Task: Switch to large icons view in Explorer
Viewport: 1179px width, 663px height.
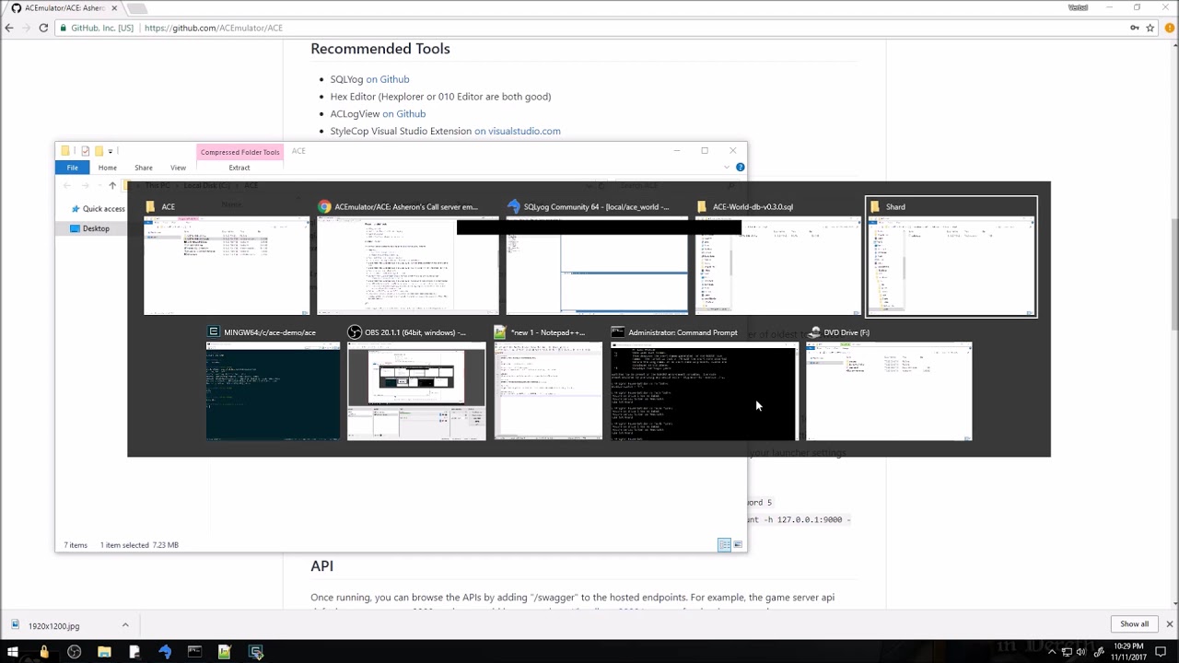Action: click(737, 545)
